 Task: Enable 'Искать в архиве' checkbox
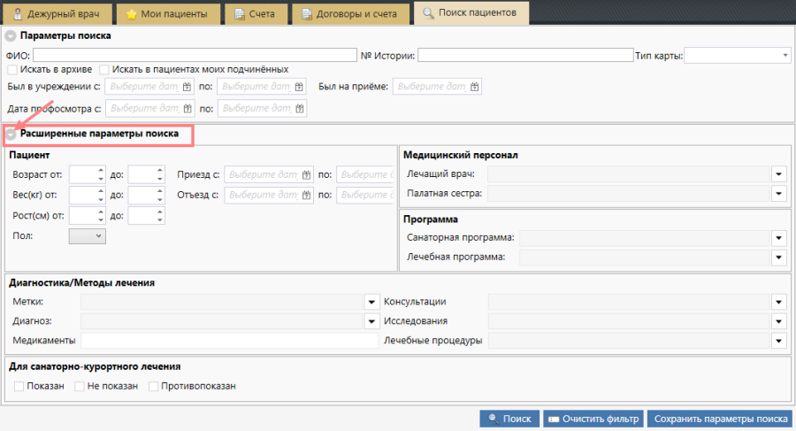click(12, 69)
